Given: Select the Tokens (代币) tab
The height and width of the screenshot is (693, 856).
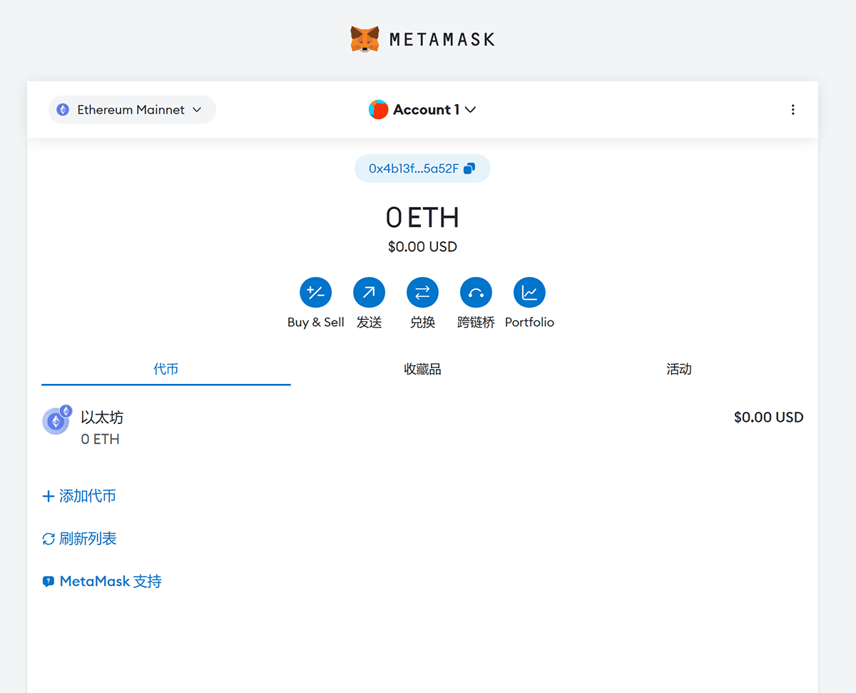Looking at the screenshot, I should click(165, 369).
